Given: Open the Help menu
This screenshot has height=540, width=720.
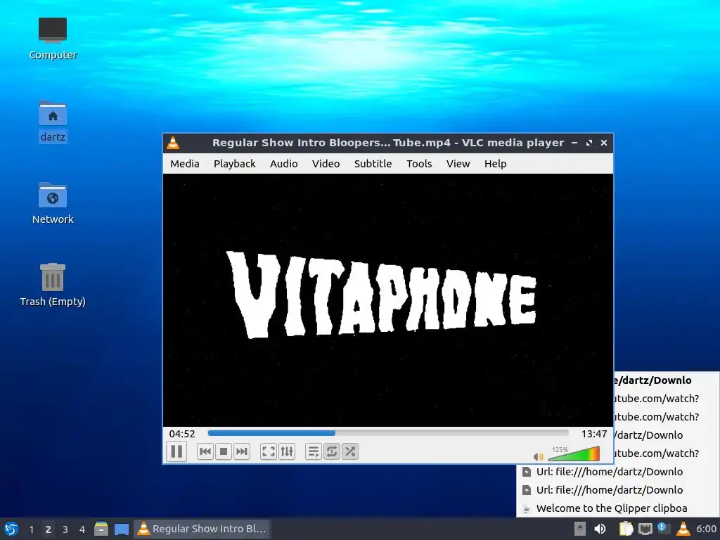Looking at the screenshot, I should 495,163.
